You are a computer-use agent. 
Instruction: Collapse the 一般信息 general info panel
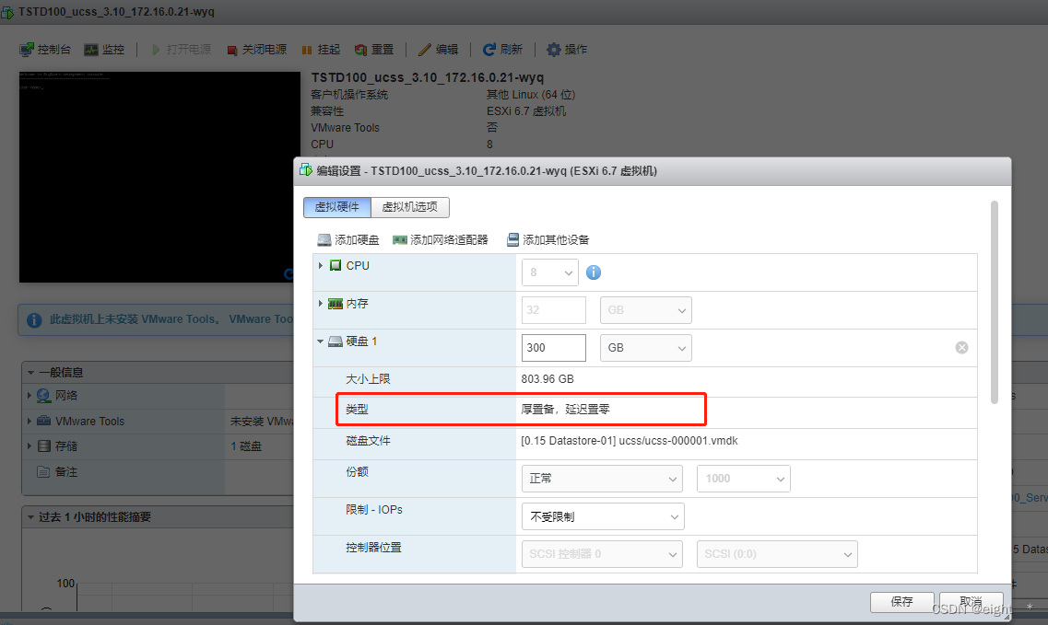[x=30, y=373]
